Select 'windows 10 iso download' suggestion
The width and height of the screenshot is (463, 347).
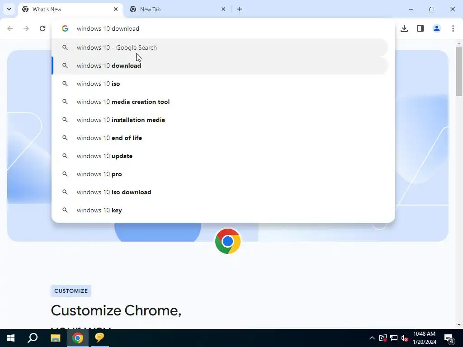[220, 192]
